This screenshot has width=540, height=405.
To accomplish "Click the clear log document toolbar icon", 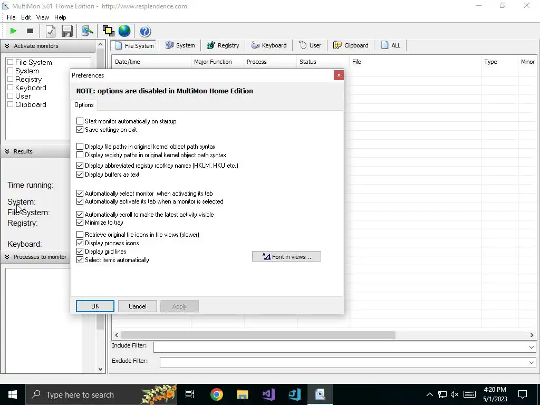I will [50, 31].
